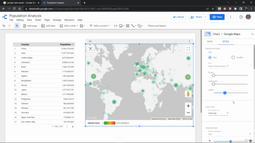
Task: Click the redo arrow in toolbar
Action: point(9,26)
